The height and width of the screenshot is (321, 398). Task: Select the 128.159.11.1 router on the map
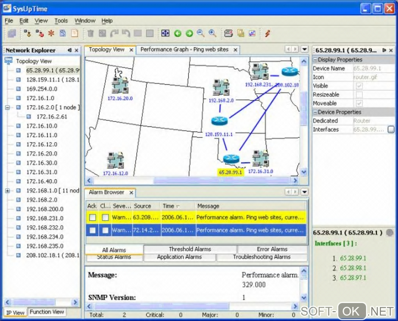point(219,121)
